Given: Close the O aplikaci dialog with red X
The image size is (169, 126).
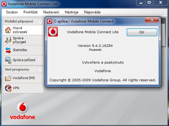Looking at the screenshot, I should click(x=152, y=20).
